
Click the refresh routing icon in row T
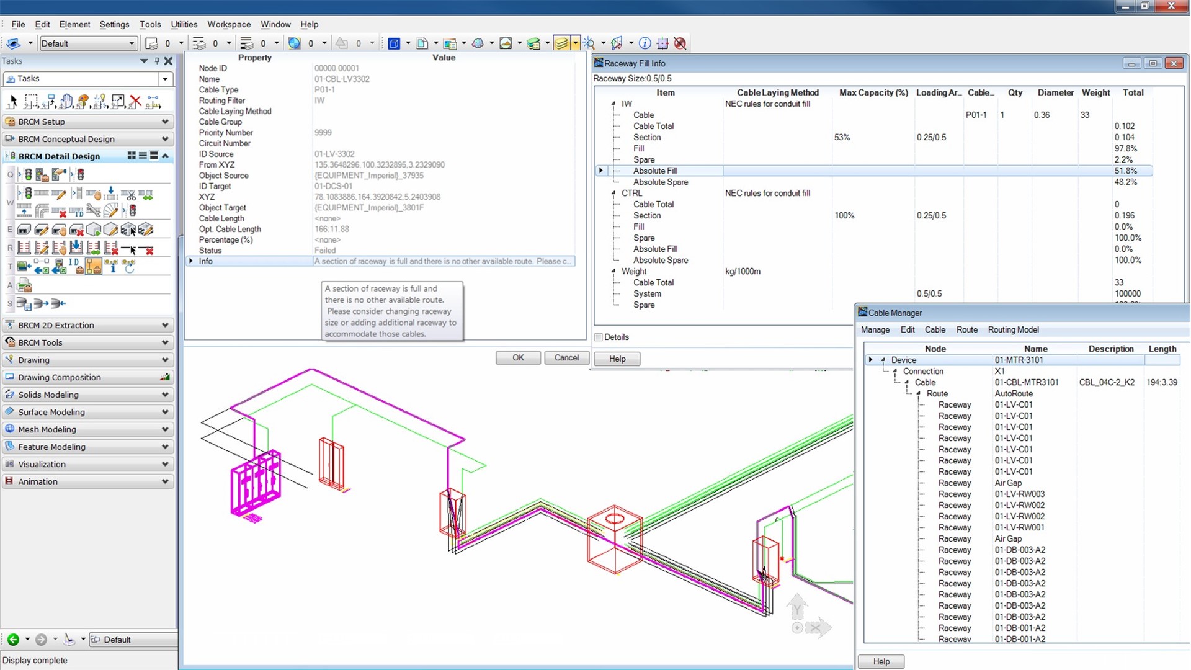pyautogui.click(x=129, y=267)
